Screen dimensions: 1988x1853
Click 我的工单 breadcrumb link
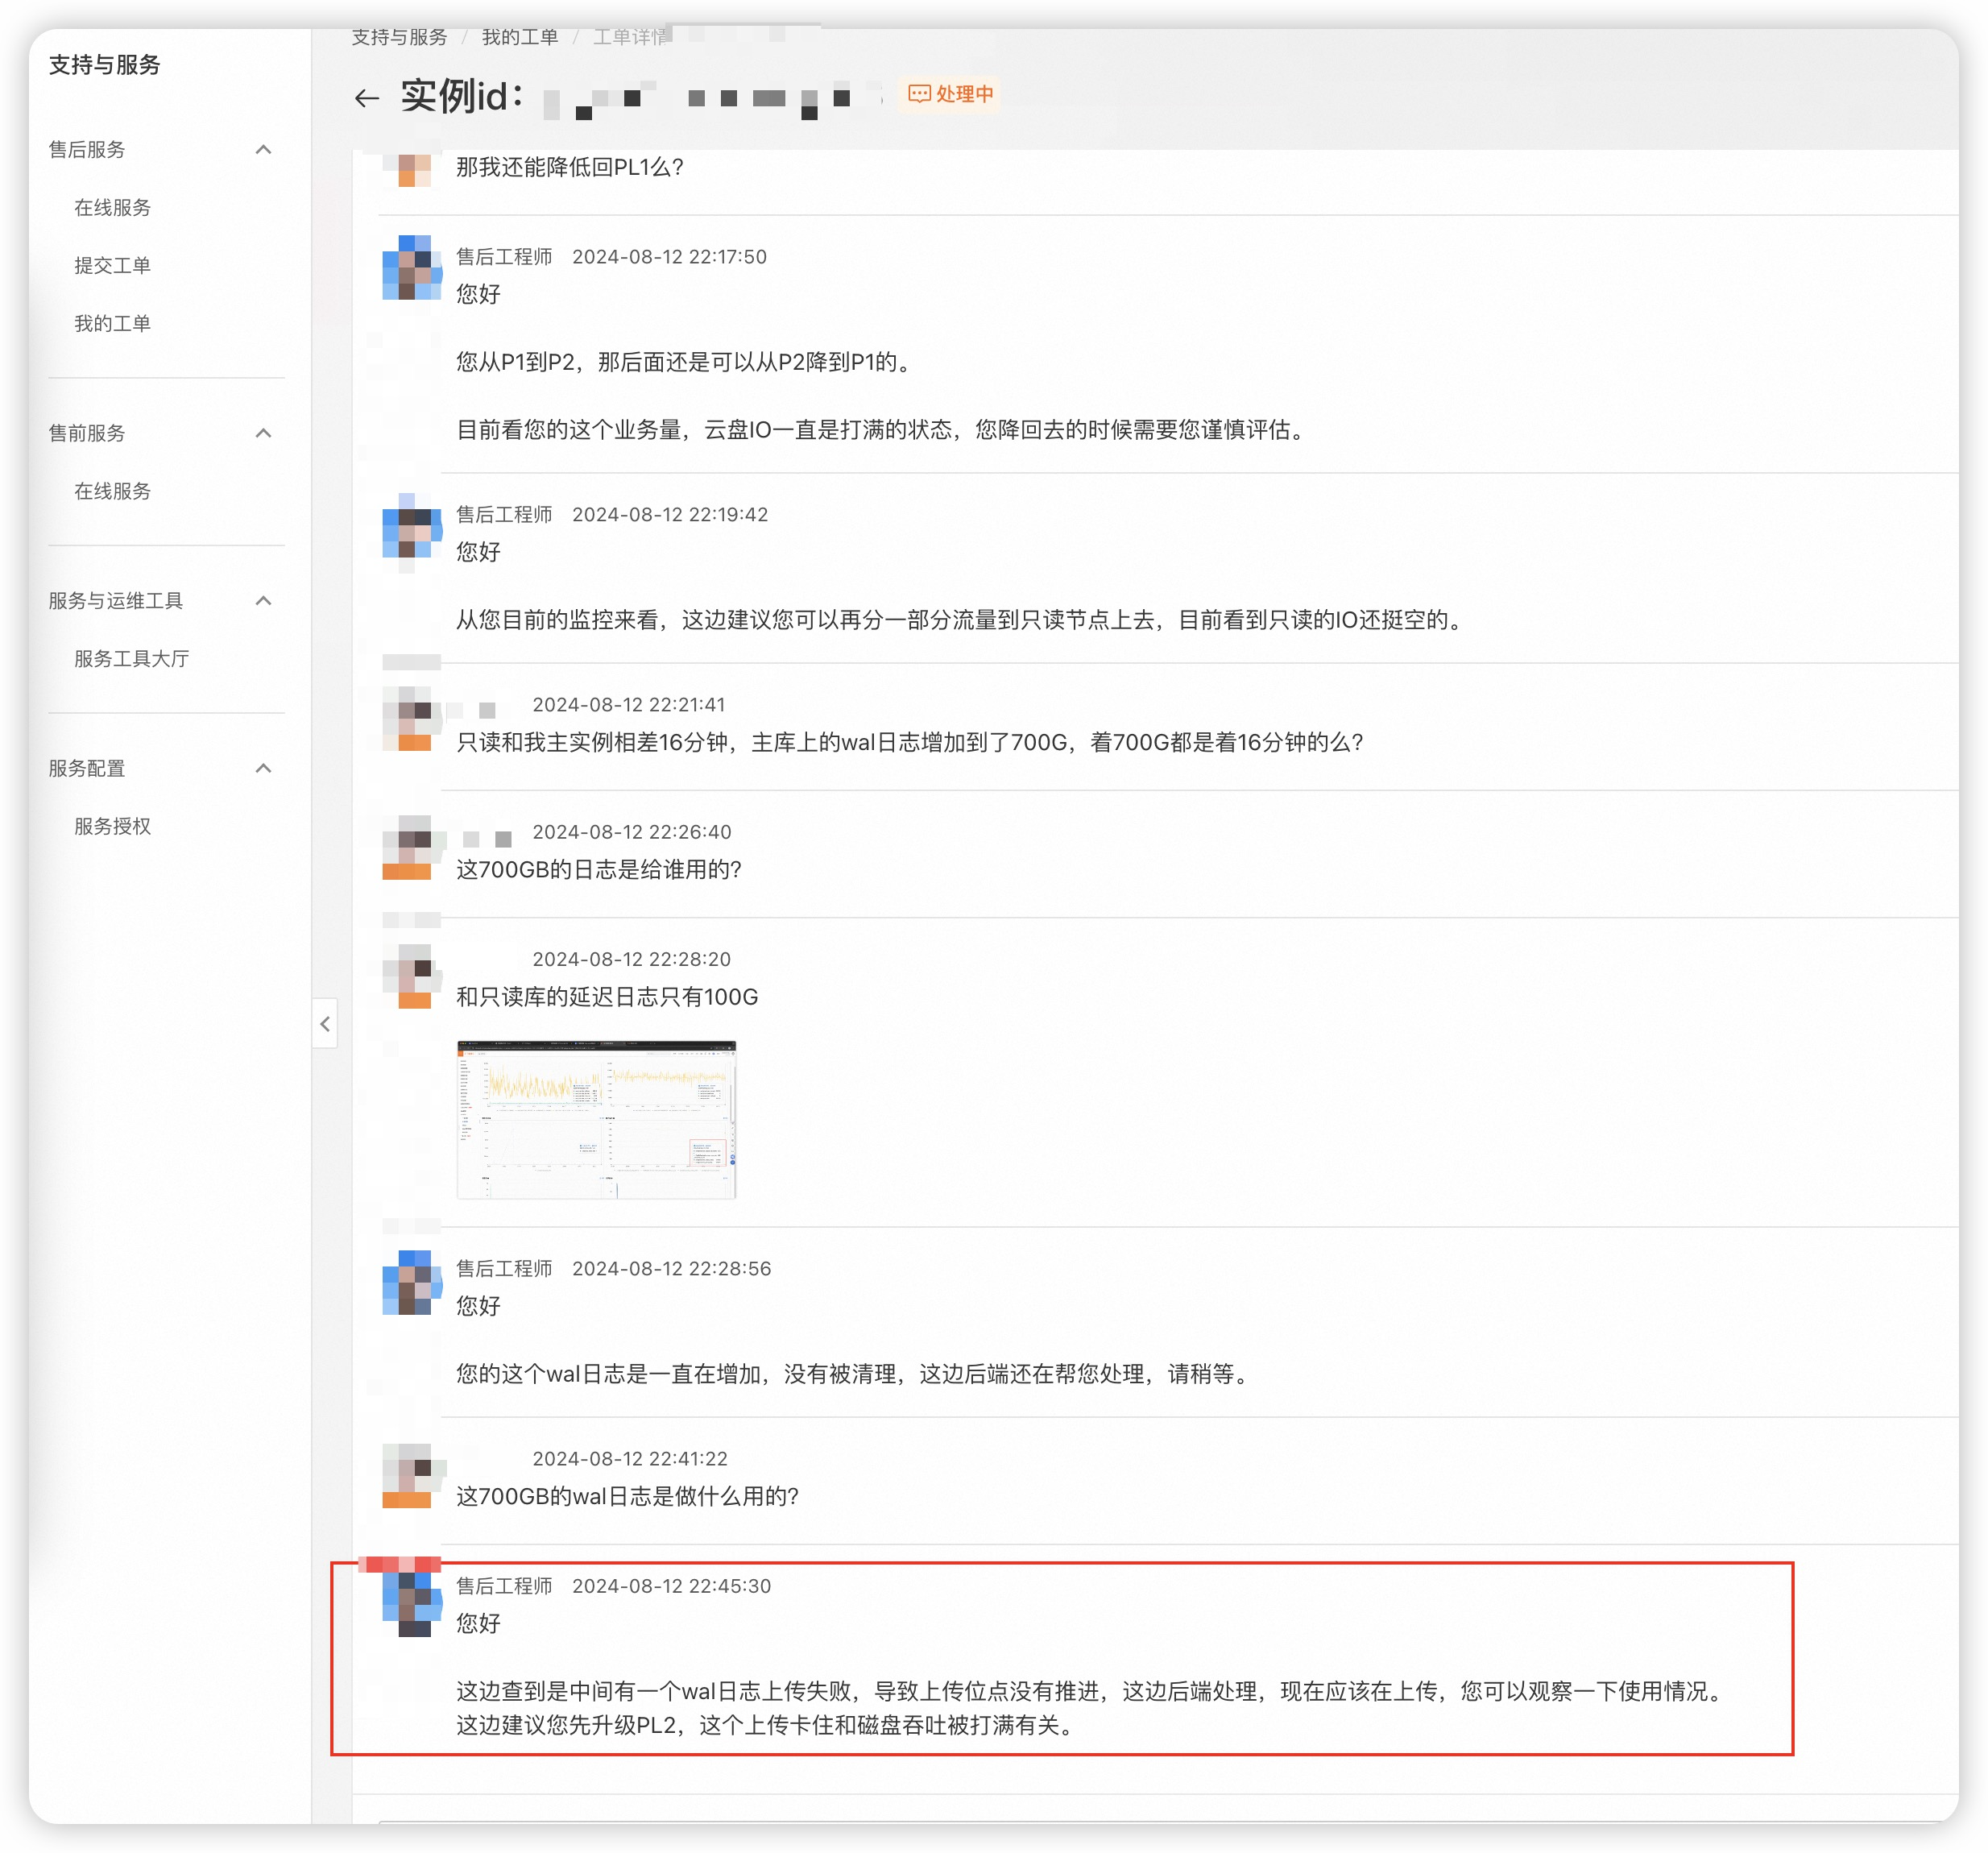pyautogui.click(x=519, y=37)
